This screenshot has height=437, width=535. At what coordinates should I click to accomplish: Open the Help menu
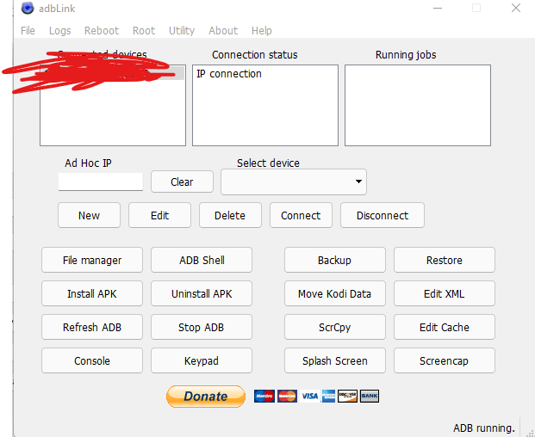coord(262,31)
